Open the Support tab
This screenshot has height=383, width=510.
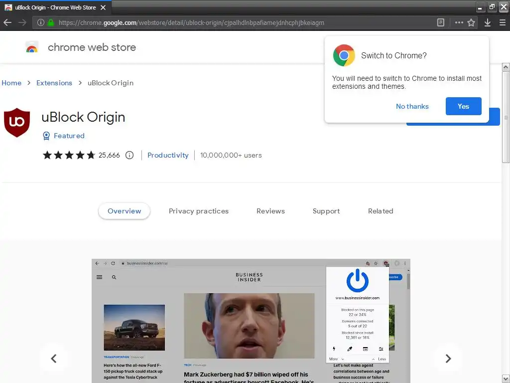point(326,211)
